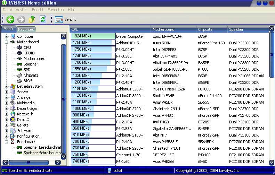
Task: Open Speicher Lesedurchsatz benchmark item
Action: 42,147
